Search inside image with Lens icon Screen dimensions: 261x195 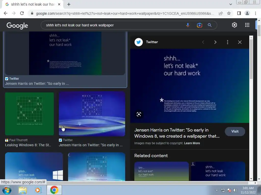139,114
